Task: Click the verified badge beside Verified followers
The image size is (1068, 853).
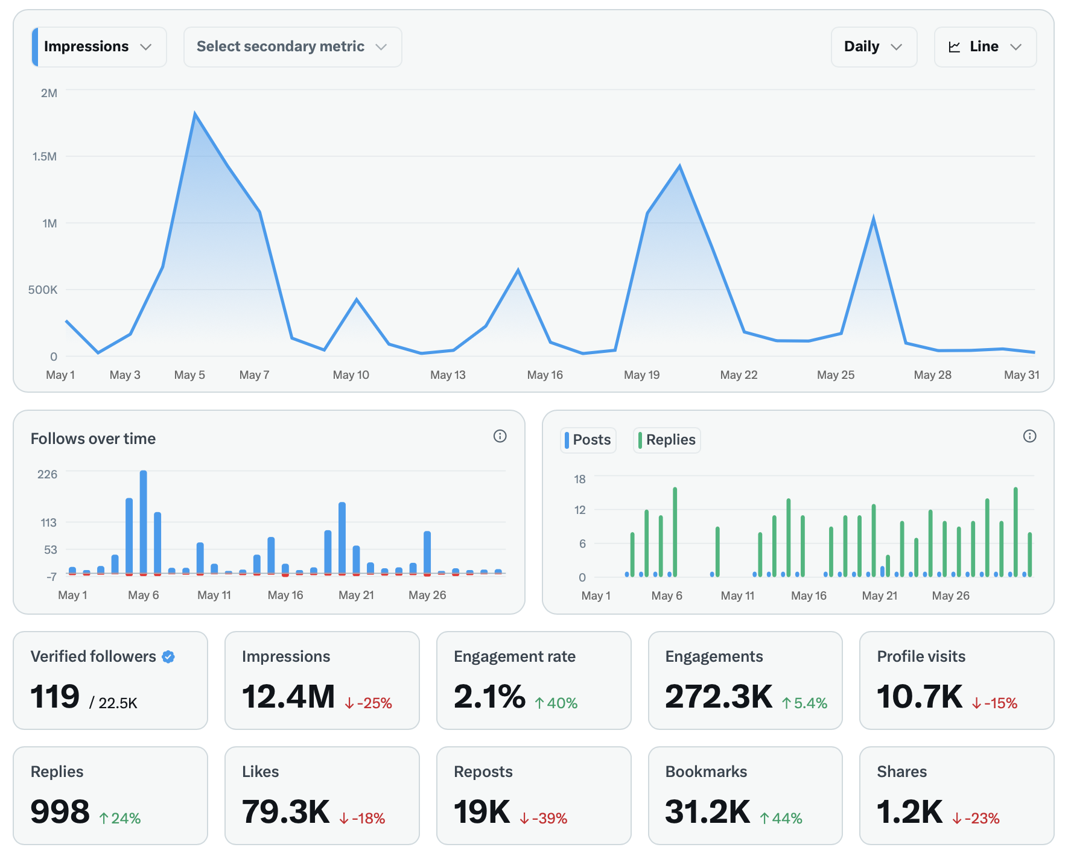Action: click(168, 656)
